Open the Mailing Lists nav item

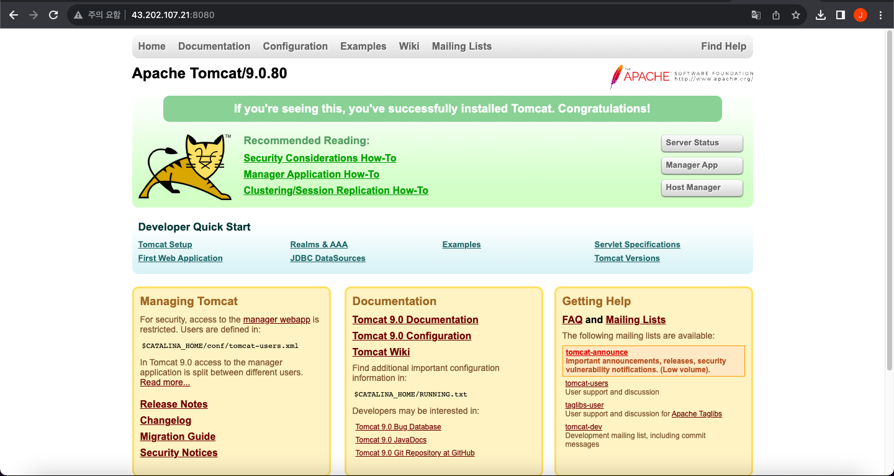[x=462, y=46]
